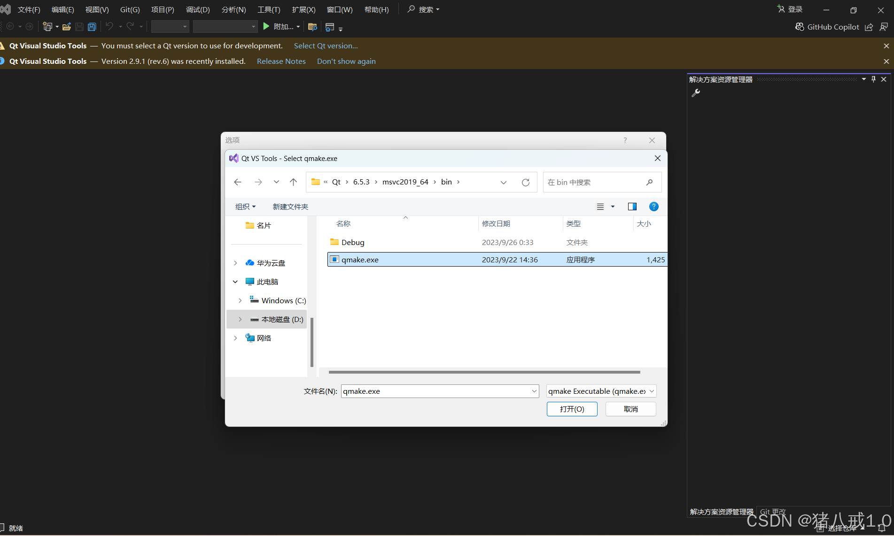Expand the Windows (C:) drive node
This screenshot has height=536, width=894.
coord(240,300)
